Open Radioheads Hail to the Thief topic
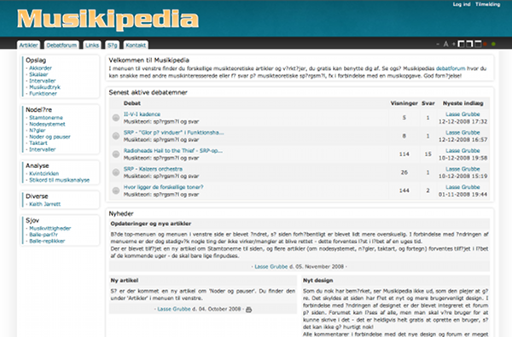The image size is (512, 337). click(173, 150)
